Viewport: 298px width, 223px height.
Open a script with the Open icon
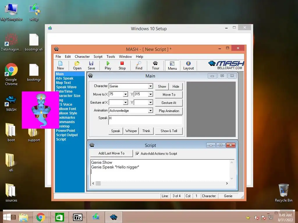(x=77, y=65)
